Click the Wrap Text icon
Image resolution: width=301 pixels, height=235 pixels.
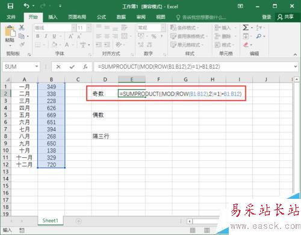(125, 28)
